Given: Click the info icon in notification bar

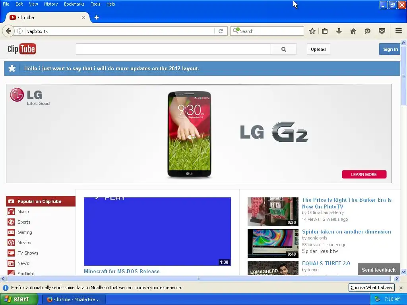Looking at the screenshot, I should 5,288.
